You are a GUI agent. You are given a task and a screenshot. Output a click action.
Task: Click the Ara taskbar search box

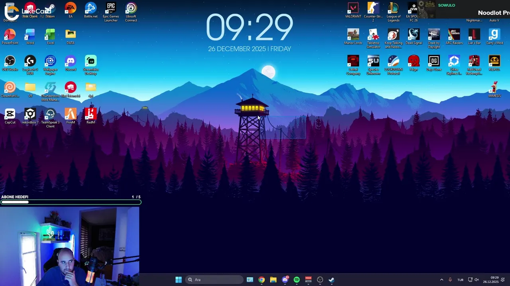(214, 280)
